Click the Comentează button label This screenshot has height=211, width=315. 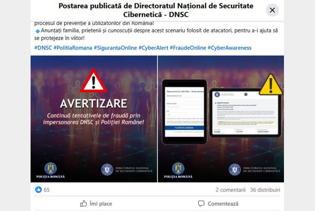click(223, 204)
